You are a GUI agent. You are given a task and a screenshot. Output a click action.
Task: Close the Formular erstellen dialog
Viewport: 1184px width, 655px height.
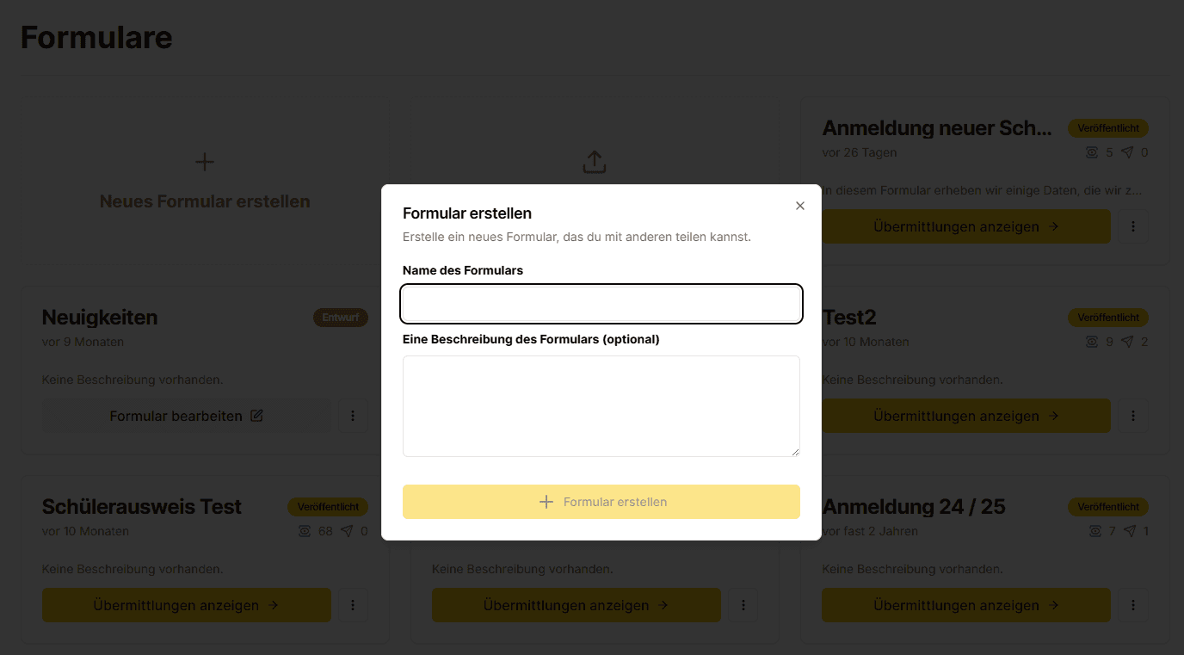pyautogui.click(x=799, y=206)
